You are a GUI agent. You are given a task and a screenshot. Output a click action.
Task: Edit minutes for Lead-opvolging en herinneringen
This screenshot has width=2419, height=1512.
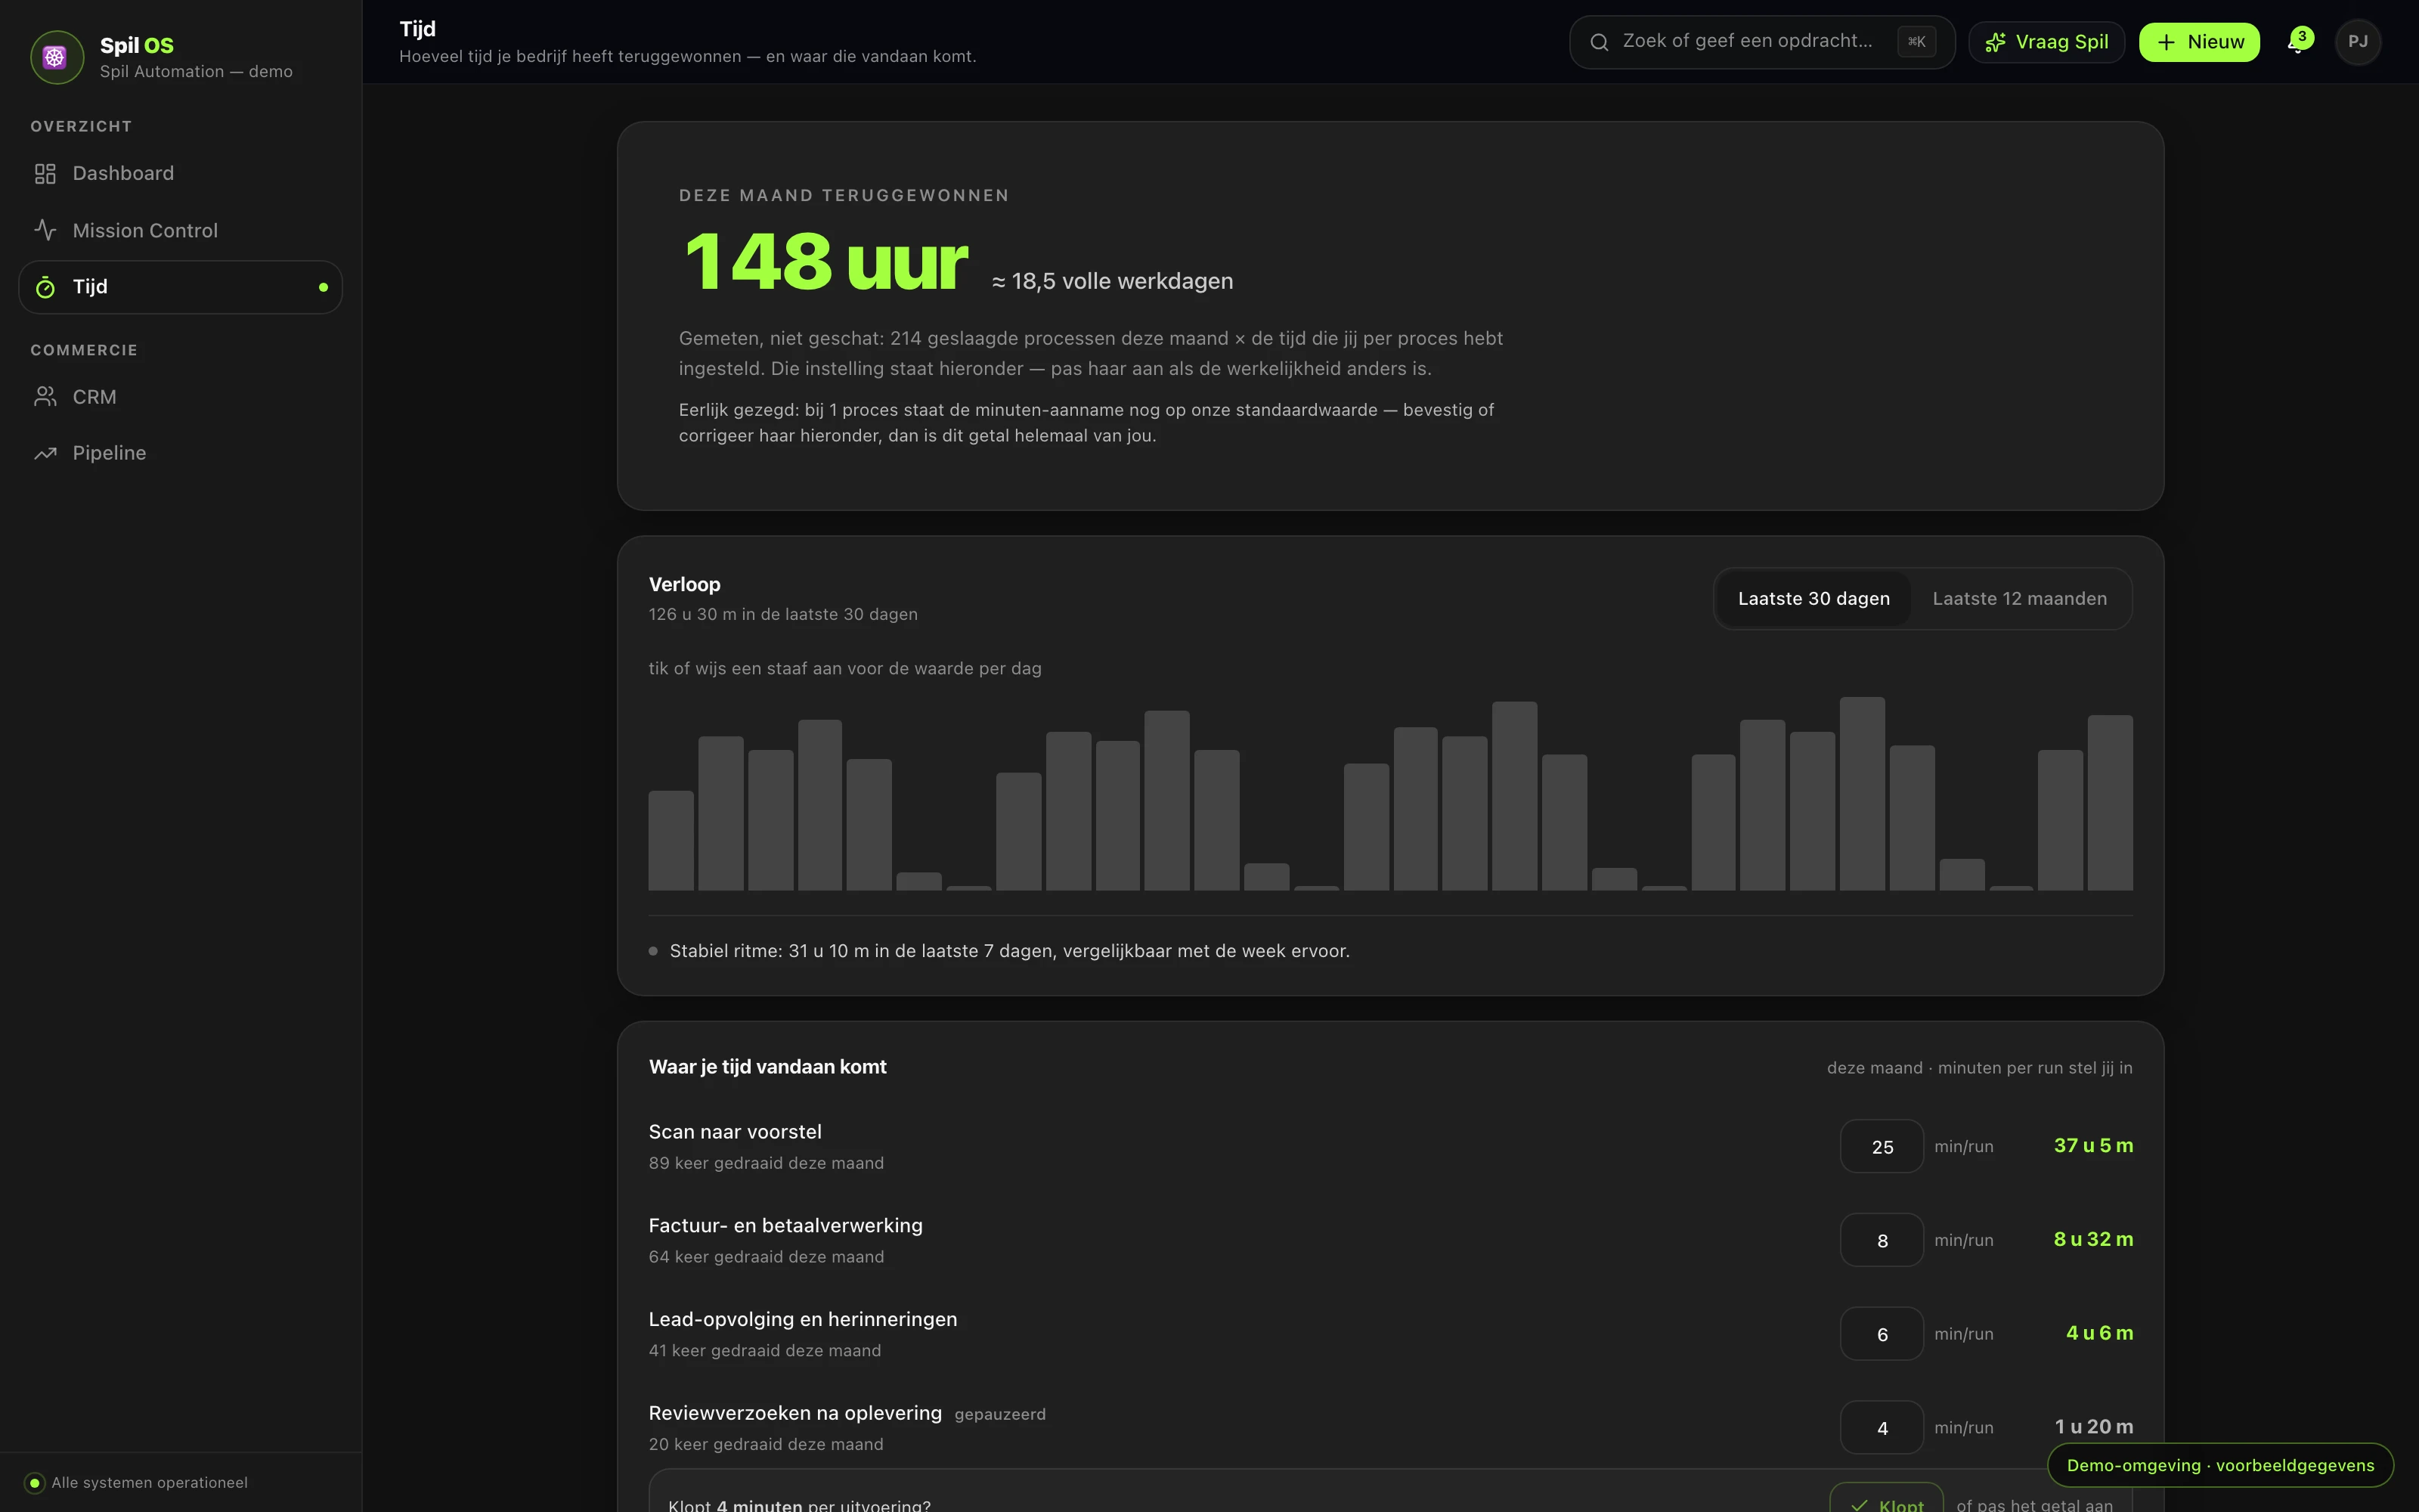[x=1882, y=1334]
